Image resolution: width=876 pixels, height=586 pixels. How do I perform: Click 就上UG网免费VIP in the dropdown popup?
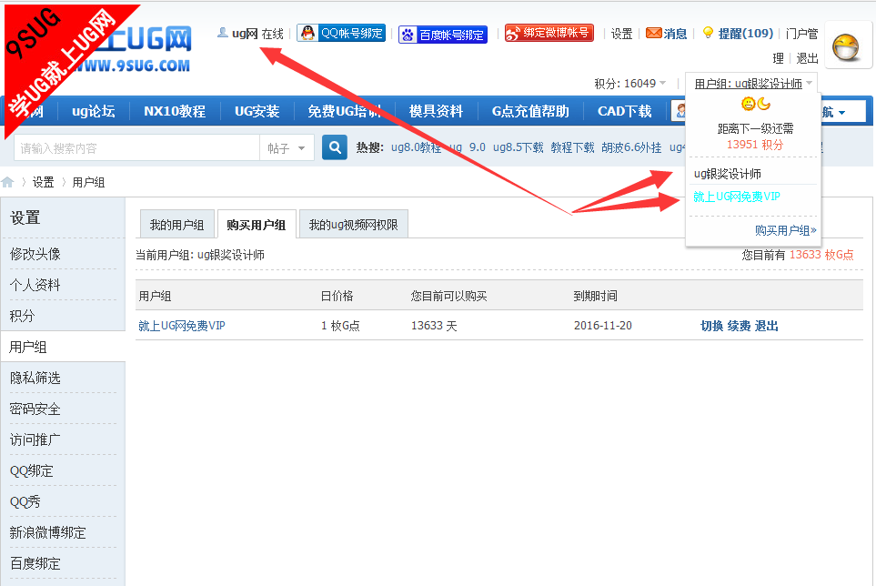[x=737, y=197]
